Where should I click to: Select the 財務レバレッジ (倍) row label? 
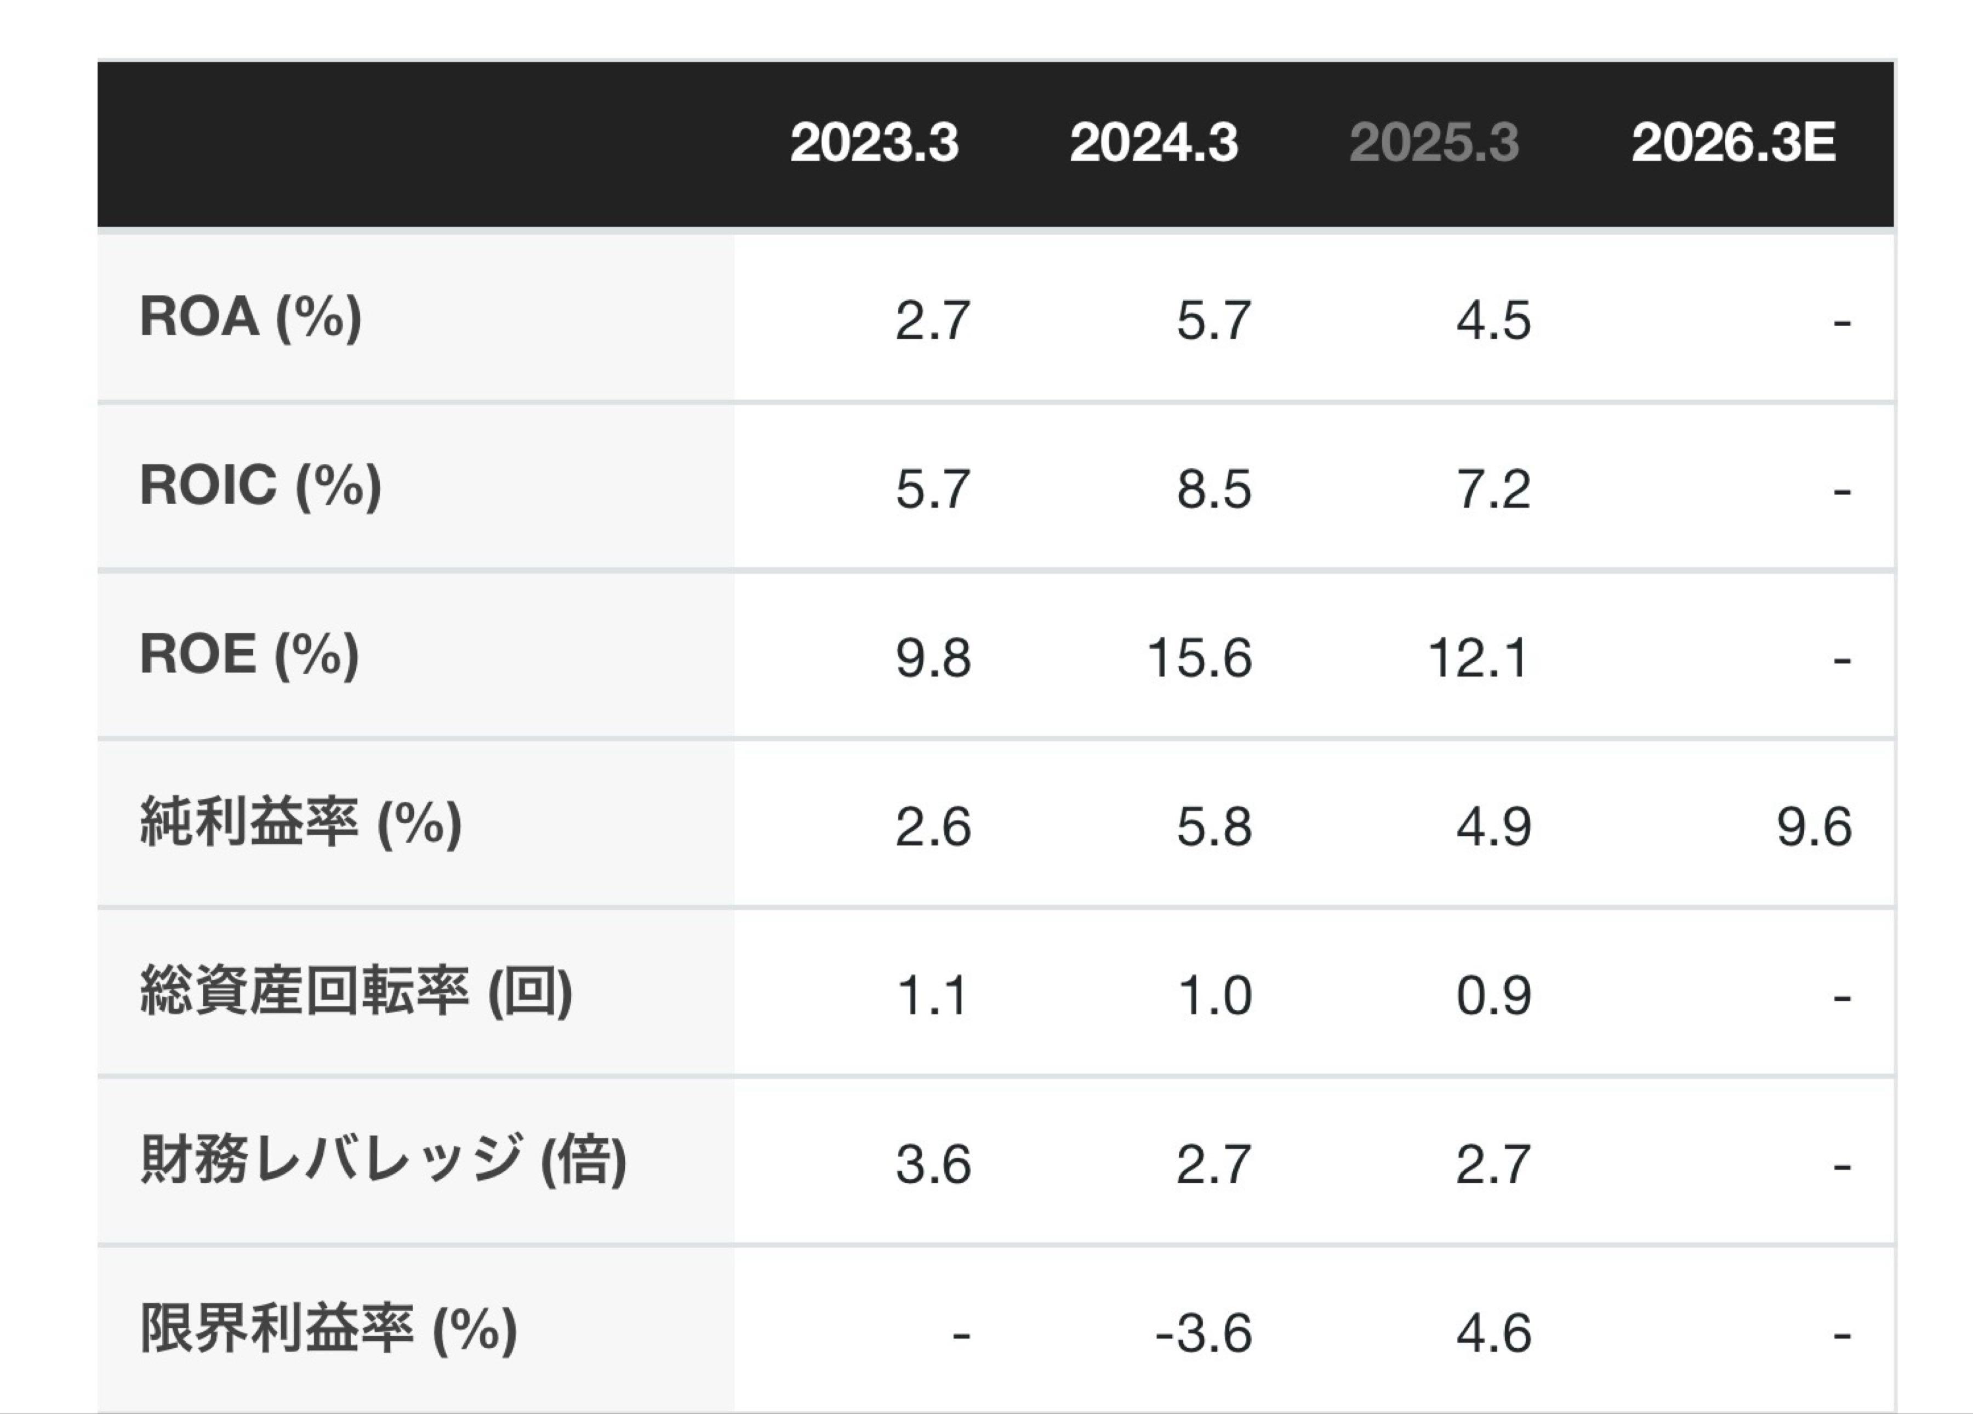tap(383, 1161)
